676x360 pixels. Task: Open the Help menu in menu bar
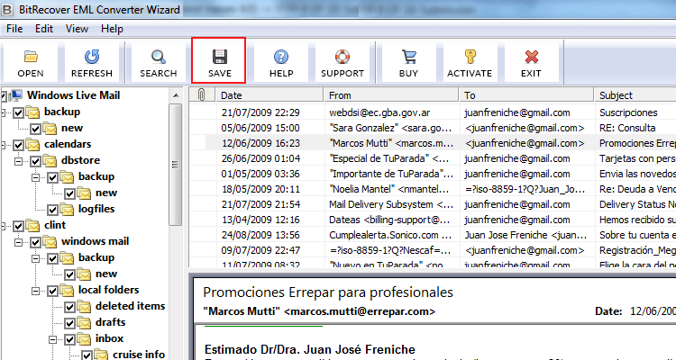pos(112,29)
